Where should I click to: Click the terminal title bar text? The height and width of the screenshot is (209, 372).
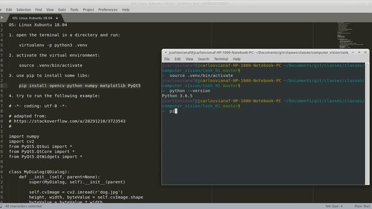(259, 52)
